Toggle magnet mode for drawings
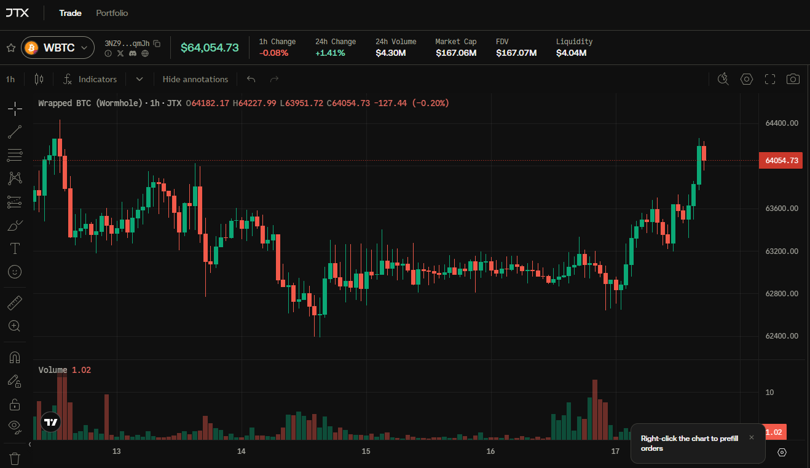This screenshot has height=468, width=810. 15,358
